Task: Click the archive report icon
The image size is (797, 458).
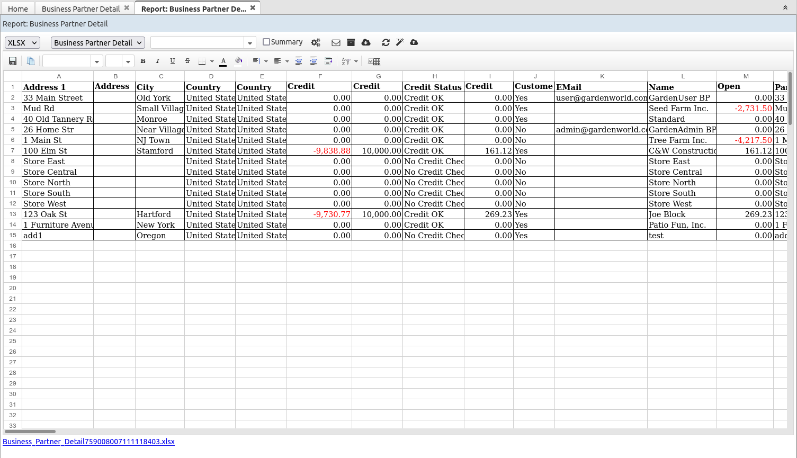Action: click(351, 42)
